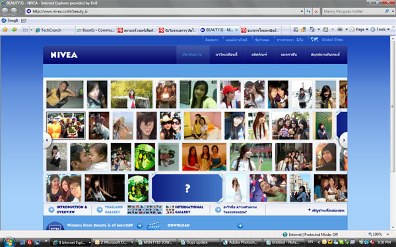Click into the search box
This screenshot has height=247, width=396.
[353, 11]
